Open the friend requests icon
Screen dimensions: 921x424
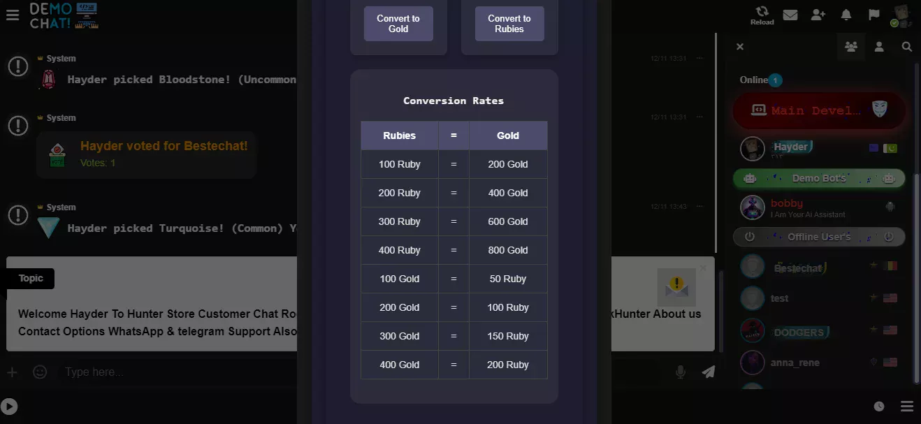pyautogui.click(x=818, y=15)
